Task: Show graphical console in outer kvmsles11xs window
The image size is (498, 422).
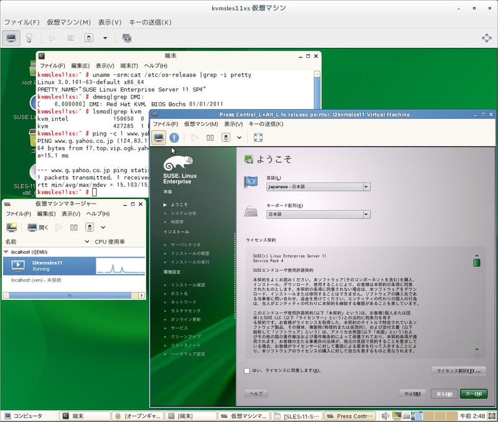Action: pos(11,38)
